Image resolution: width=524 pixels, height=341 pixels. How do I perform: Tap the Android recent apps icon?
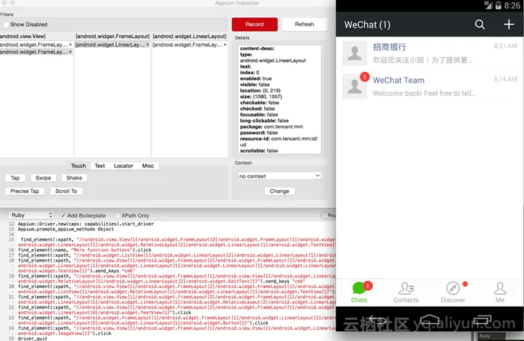click(482, 320)
